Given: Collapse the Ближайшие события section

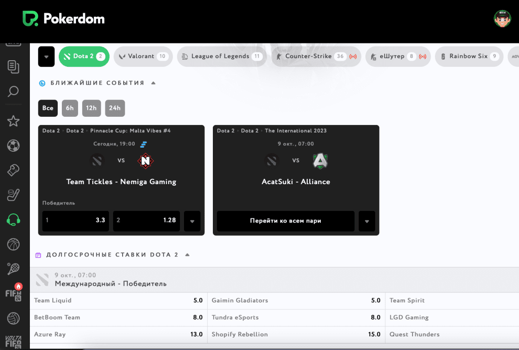Looking at the screenshot, I should coord(154,83).
